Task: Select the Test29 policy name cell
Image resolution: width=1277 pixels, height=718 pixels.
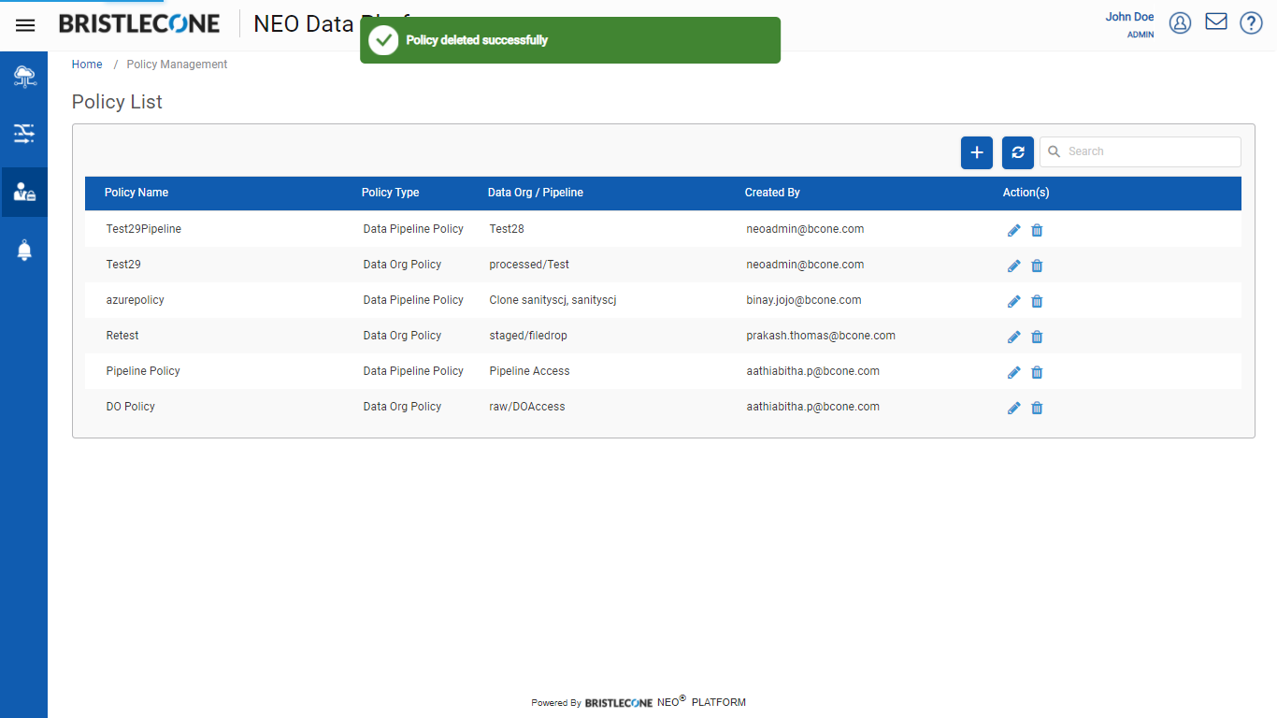Action: click(x=123, y=265)
